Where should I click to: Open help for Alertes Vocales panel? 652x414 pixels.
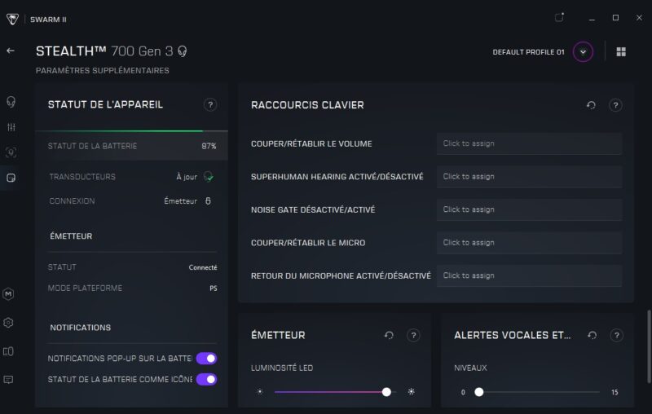point(616,335)
